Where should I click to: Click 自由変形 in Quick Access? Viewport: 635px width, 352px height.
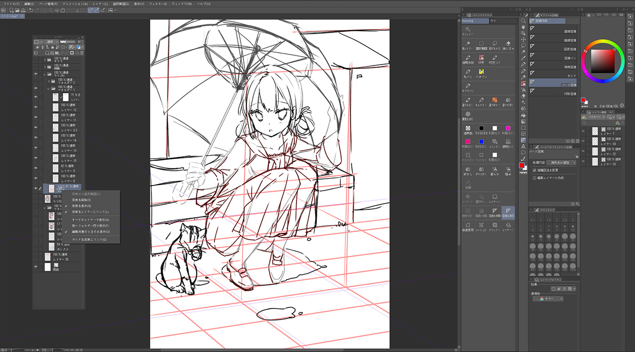pyautogui.click(x=468, y=227)
